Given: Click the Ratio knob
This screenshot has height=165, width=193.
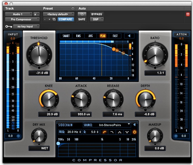Looking at the screenshot, I should coord(155,55).
